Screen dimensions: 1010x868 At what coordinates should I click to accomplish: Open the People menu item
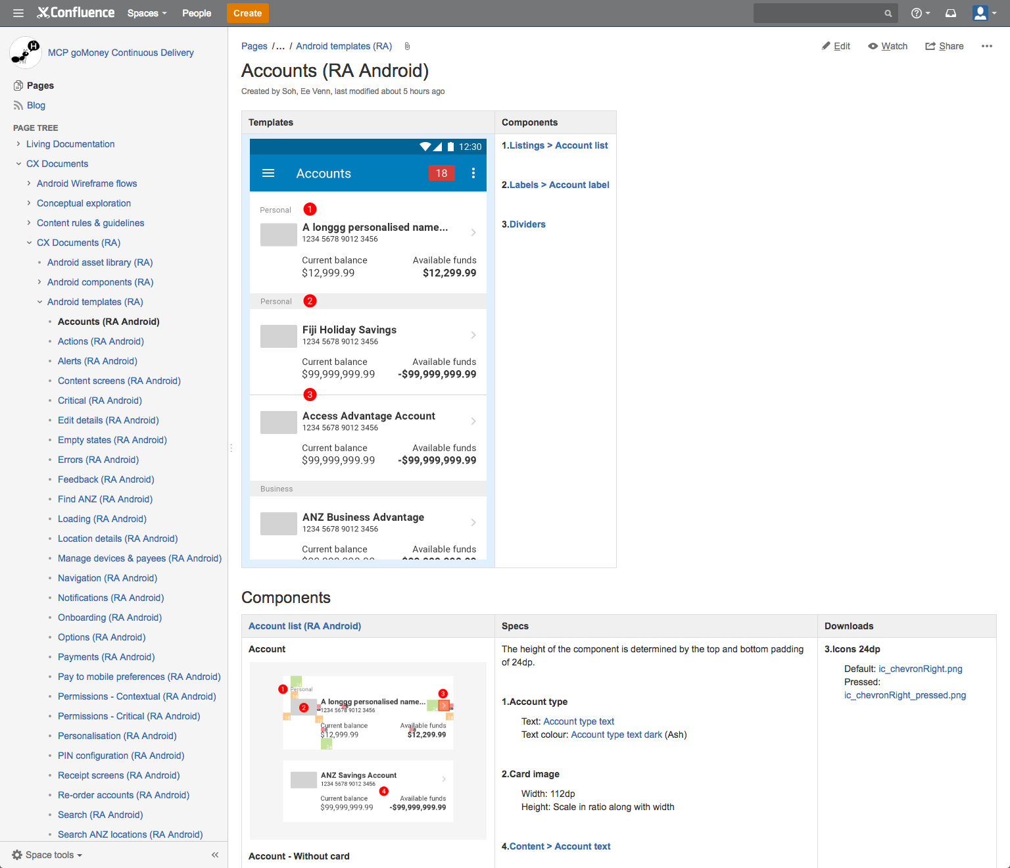tap(197, 13)
